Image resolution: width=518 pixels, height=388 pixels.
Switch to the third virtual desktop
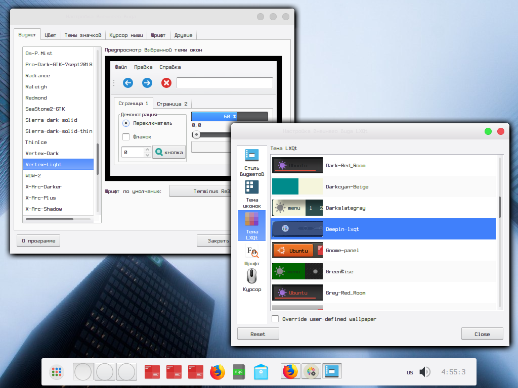(127, 372)
